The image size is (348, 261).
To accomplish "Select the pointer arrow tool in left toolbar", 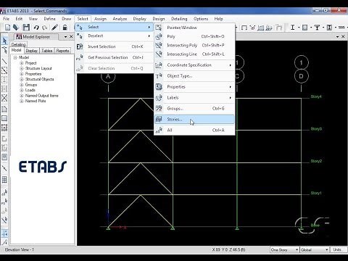I will tap(4, 41).
